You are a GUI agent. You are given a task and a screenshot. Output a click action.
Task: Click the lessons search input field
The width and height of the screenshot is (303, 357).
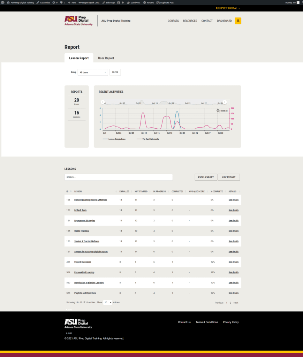(119, 177)
